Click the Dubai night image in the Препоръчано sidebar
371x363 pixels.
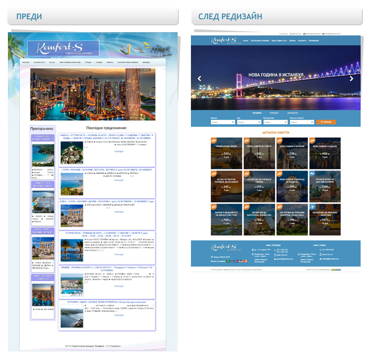[43, 295]
